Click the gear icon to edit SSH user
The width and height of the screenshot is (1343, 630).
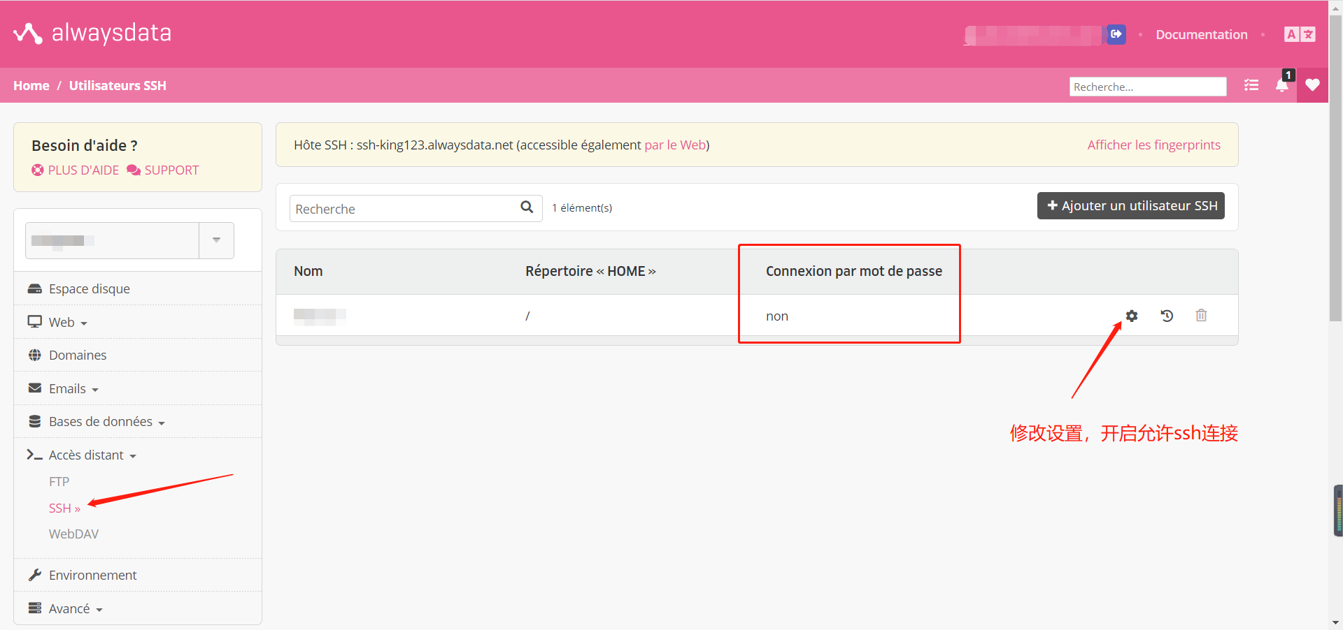[1132, 316]
